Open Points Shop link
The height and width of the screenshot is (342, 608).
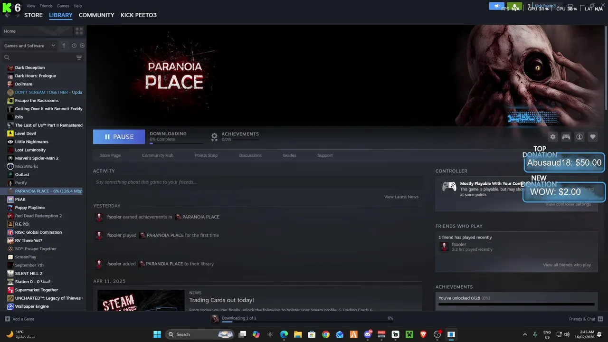[x=206, y=155]
